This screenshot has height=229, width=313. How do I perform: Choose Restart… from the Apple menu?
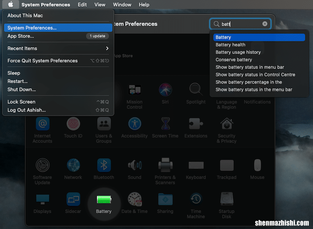tap(58, 81)
